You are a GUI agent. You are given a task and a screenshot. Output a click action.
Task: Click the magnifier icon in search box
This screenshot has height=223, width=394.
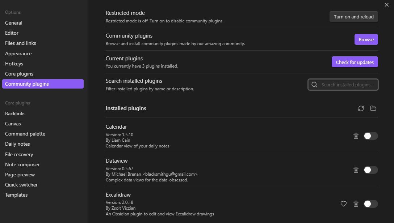tap(314, 85)
